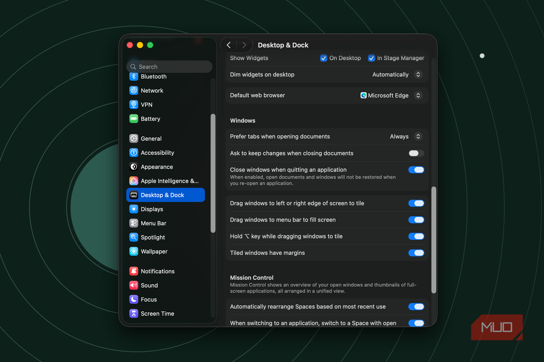The width and height of the screenshot is (544, 362).
Task: Click the Focus moon icon
Action: [134, 299]
